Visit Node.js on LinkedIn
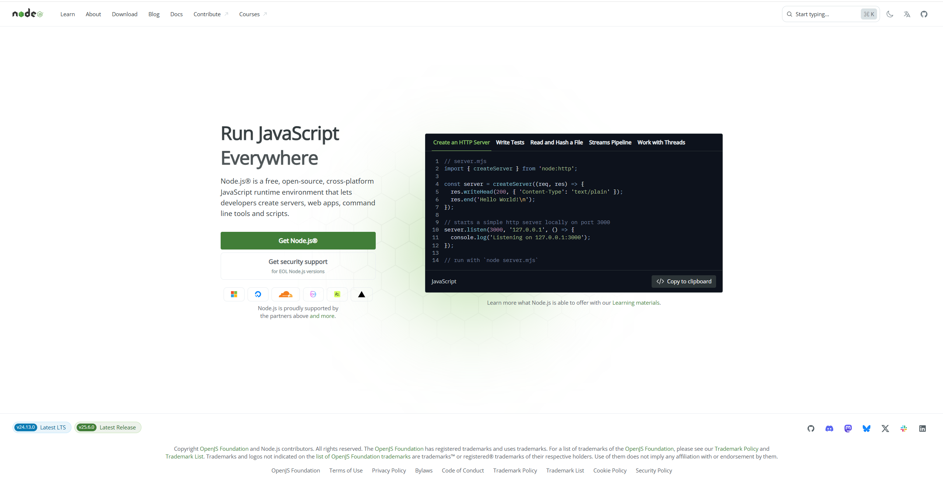 click(x=923, y=428)
